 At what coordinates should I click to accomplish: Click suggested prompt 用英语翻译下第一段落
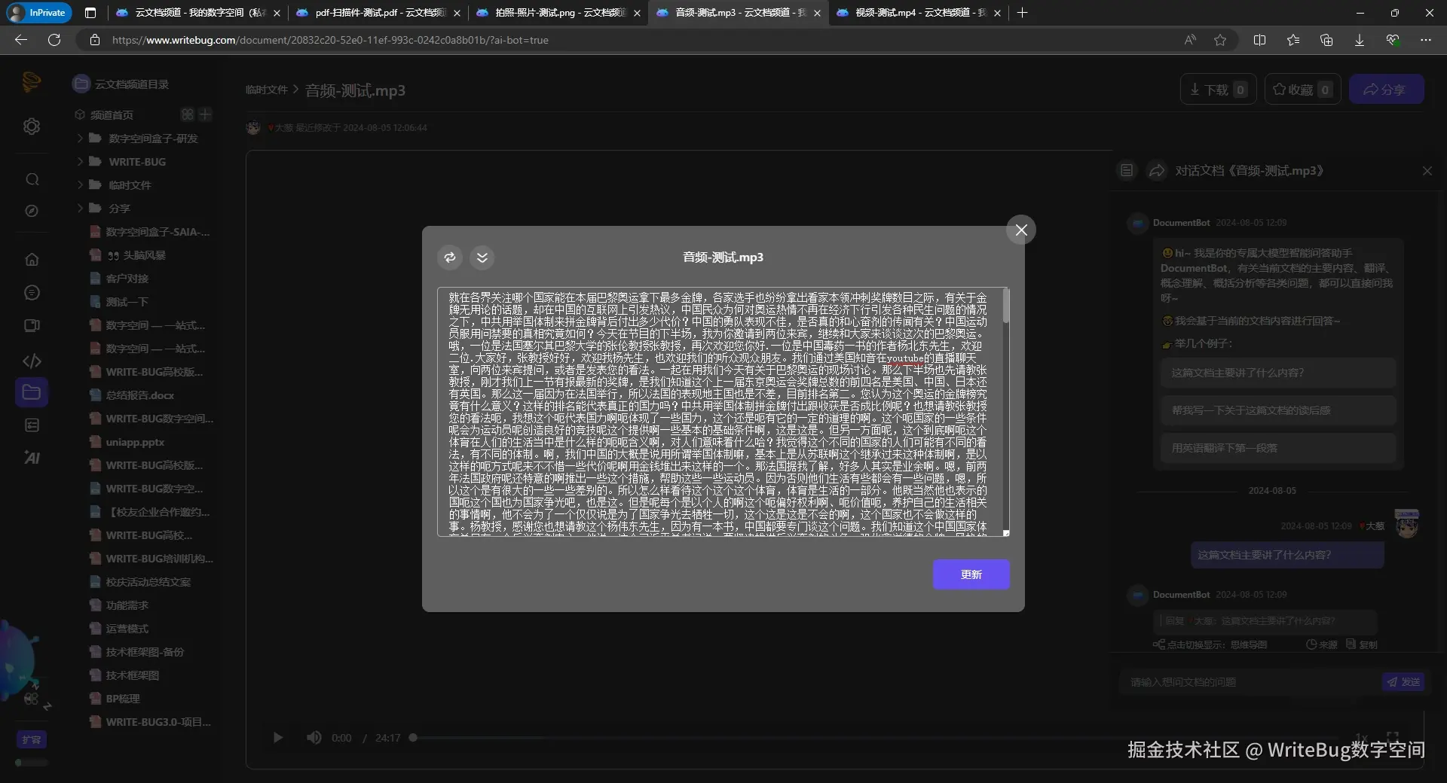pos(1276,448)
